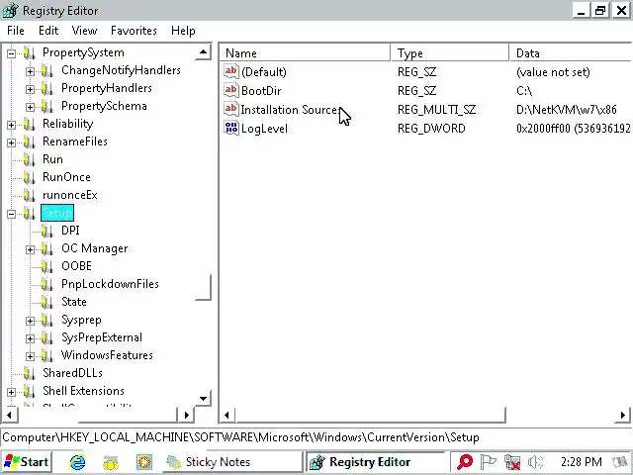Click the D:\NetKVM\w7\x86 data value
Image resolution: width=633 pixels, height=475 pixels.
[567, 110]
